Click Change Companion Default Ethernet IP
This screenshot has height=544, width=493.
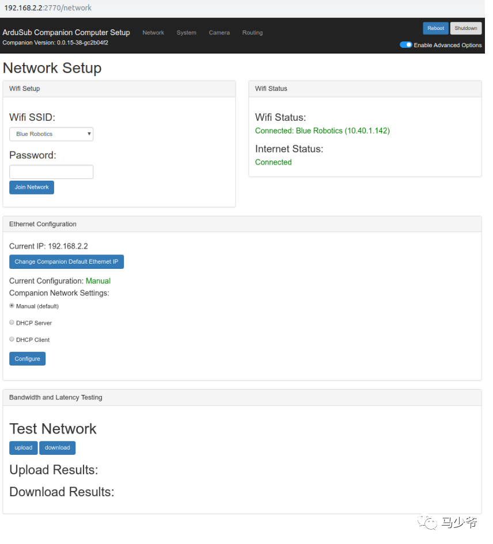pyautogui.click(x=66, y=262)
